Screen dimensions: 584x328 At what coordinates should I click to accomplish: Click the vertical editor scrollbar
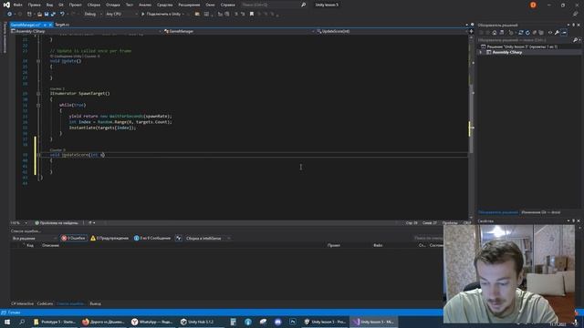[471, 118]
